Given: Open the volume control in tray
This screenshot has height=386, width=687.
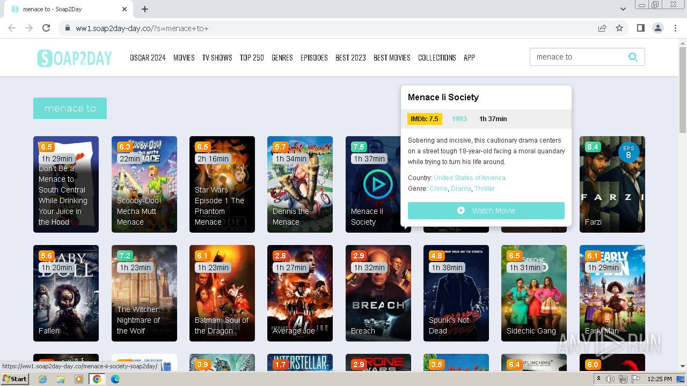Looking at the screenshot, I should 610,379.
